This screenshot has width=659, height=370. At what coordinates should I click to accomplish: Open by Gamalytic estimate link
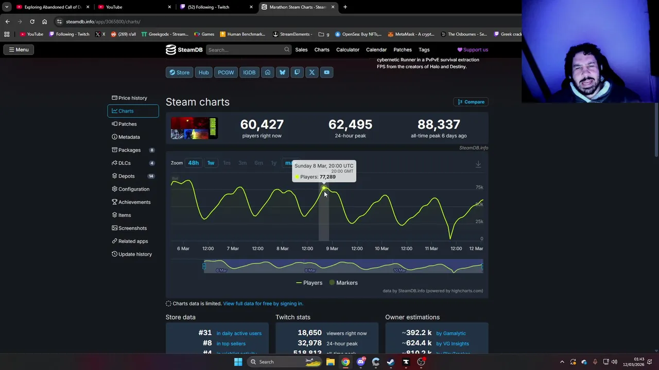coord(451,334)
